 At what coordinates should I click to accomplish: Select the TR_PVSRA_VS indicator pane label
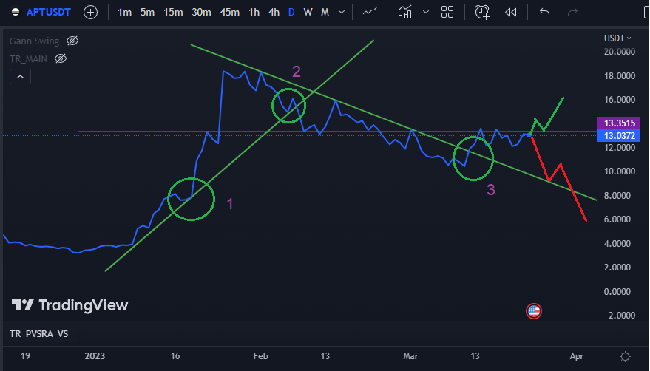click(39, 334)
